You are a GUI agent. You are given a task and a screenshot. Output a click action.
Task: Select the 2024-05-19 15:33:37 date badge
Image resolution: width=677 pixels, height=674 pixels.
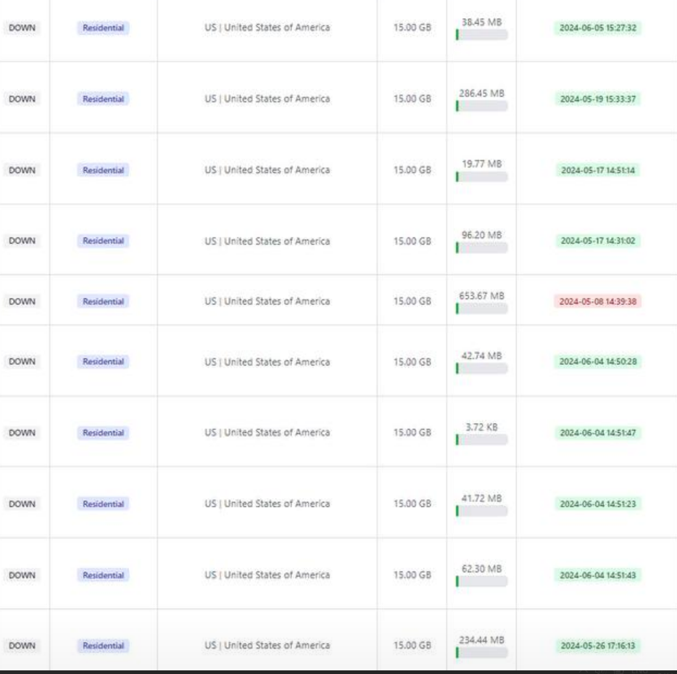tap(597, 99)
